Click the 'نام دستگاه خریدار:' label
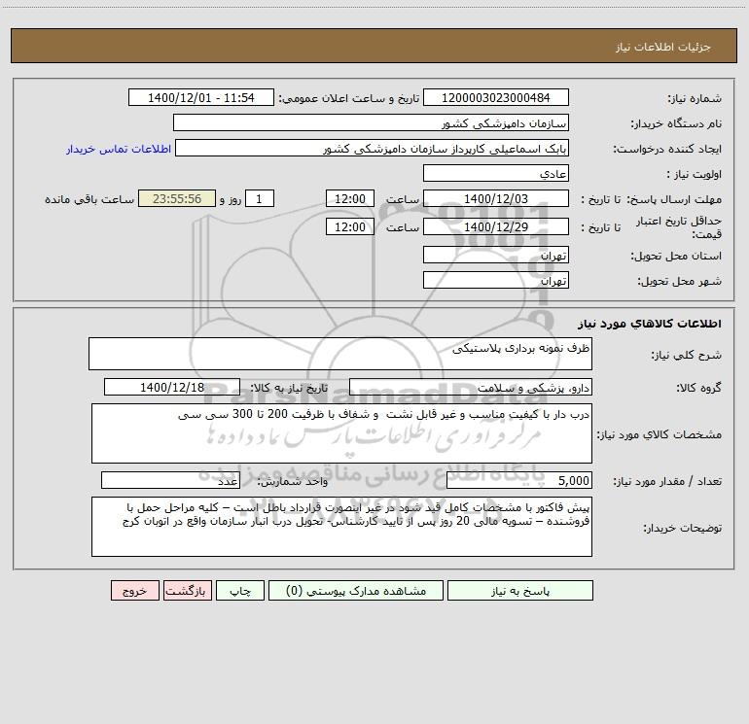The image size is (749, 724). tap(676, 123)
